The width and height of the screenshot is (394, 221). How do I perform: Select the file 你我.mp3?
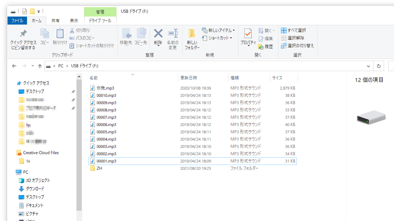click(105, 88)
